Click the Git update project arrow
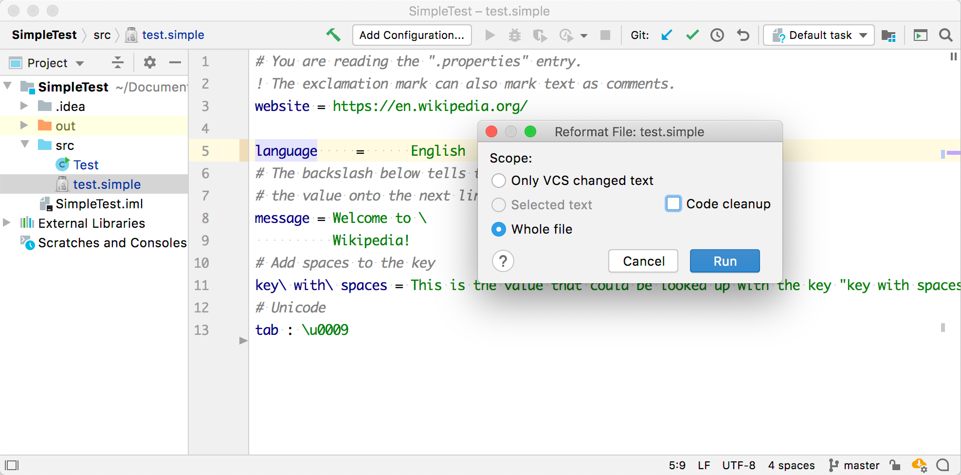Viewport: 961px width, 475px height. (667, 35)
